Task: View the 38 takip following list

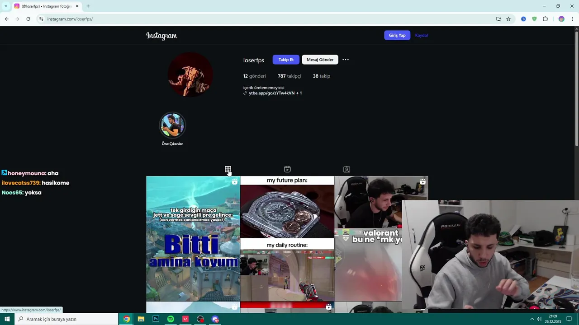Action: click(322, 76)
